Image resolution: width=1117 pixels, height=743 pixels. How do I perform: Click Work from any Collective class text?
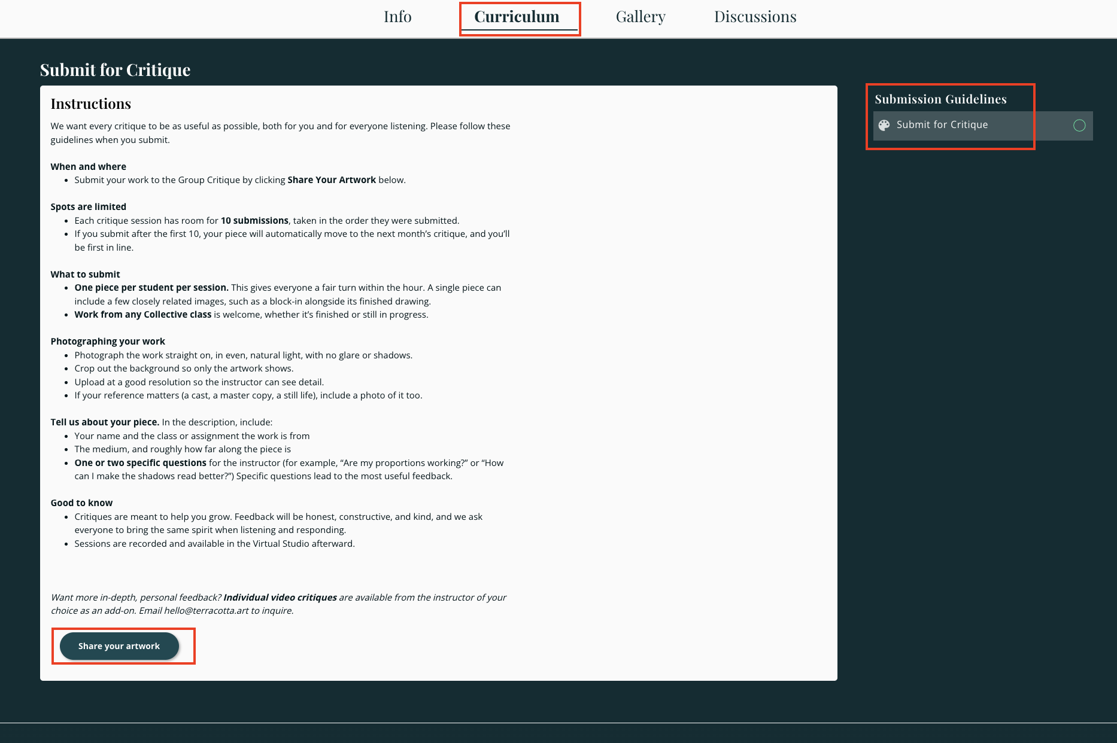[x=143, y=315]
